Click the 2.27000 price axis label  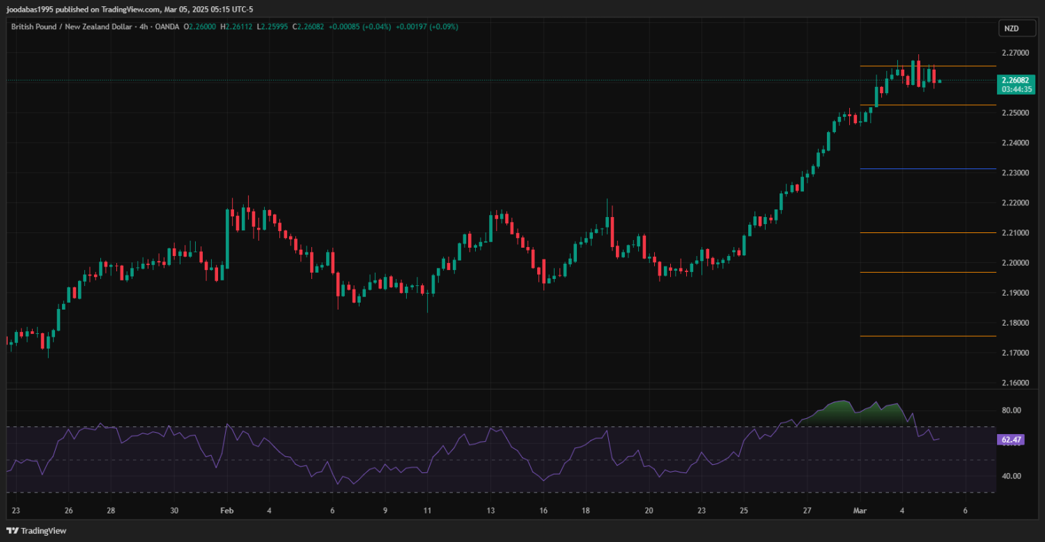click(1016, 53)
